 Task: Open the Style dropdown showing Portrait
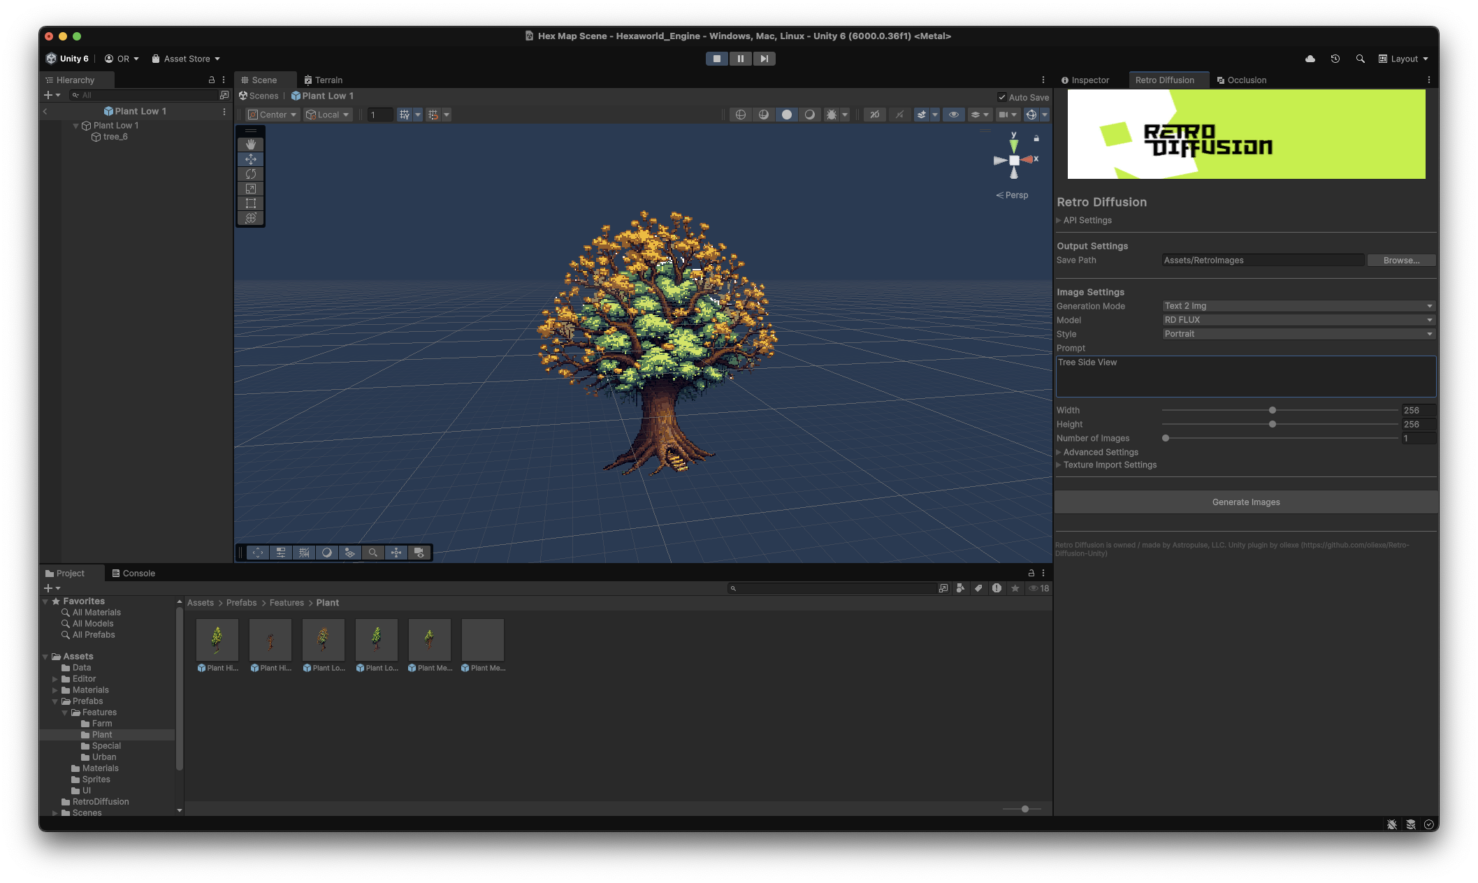point(1298,334)
